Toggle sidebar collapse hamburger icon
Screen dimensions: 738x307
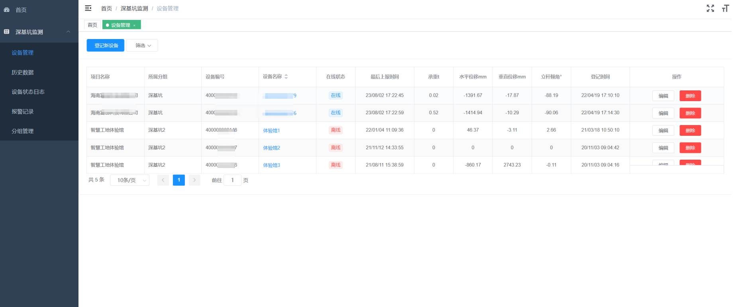coord(88,8)
